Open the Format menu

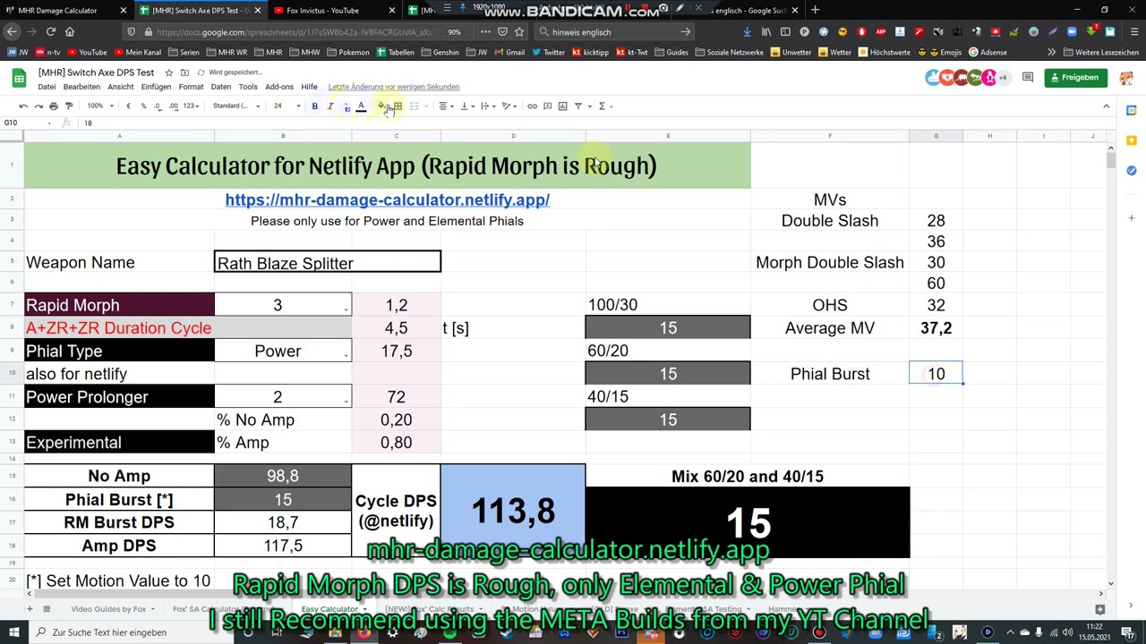[191, 87]
